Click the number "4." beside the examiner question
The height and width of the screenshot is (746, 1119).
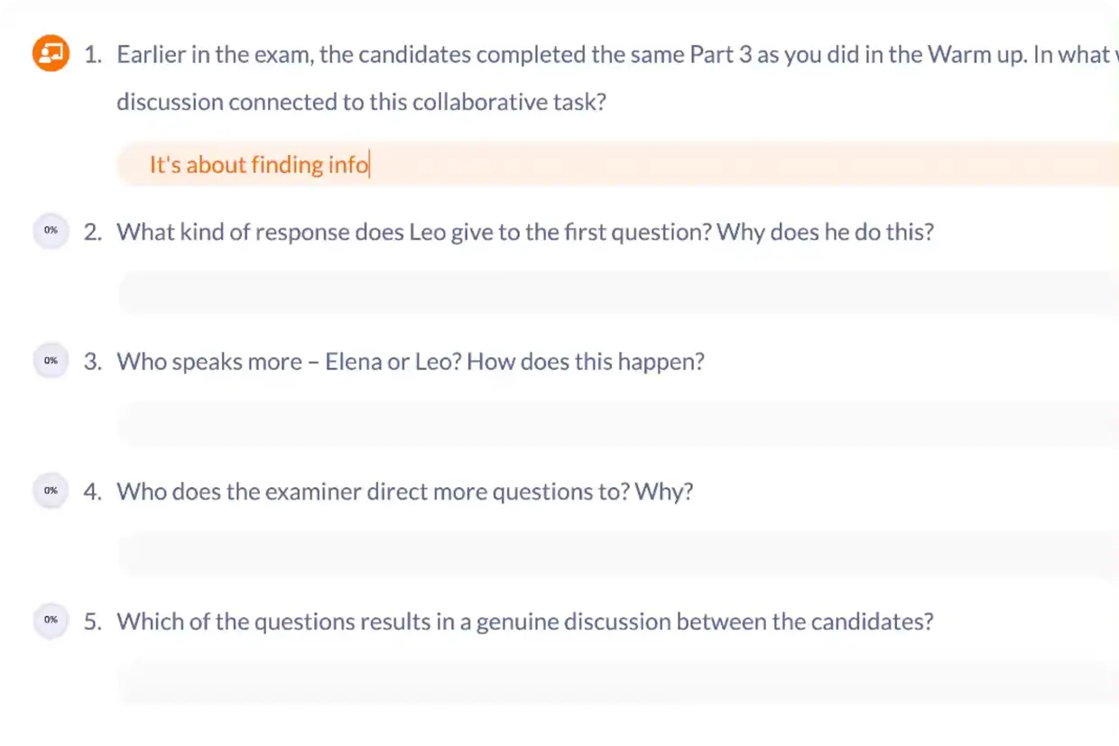click(x=93, y=492)
